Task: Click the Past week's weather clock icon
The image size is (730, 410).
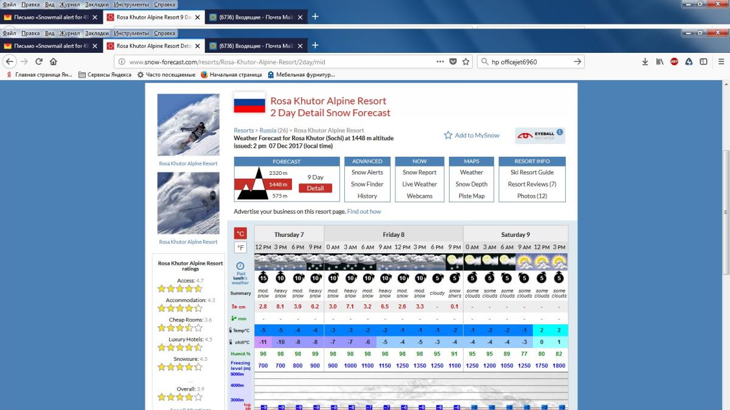Action: (x=240, y=266)
